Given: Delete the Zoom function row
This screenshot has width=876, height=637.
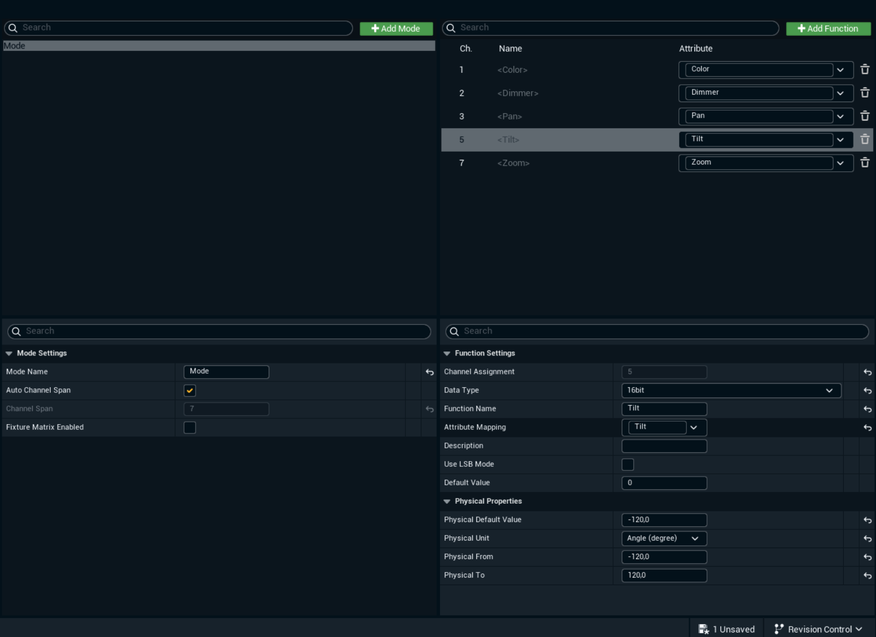Looking at the screenshot, I should [864, 163].
